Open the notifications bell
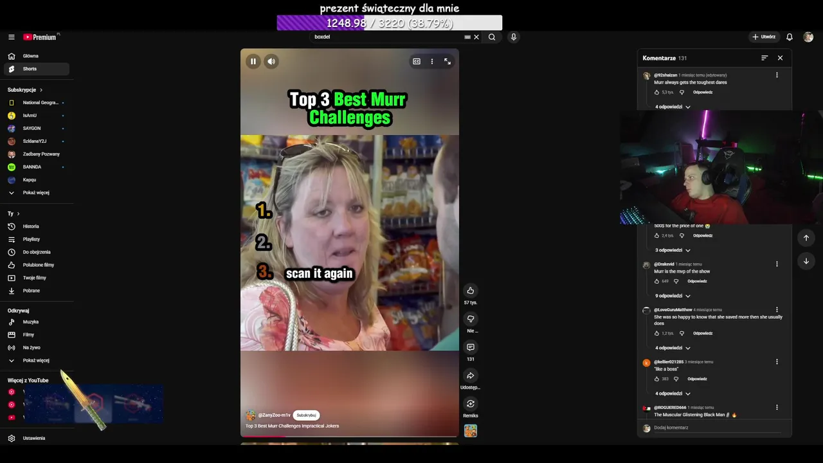823x463 pixels. 790,37
